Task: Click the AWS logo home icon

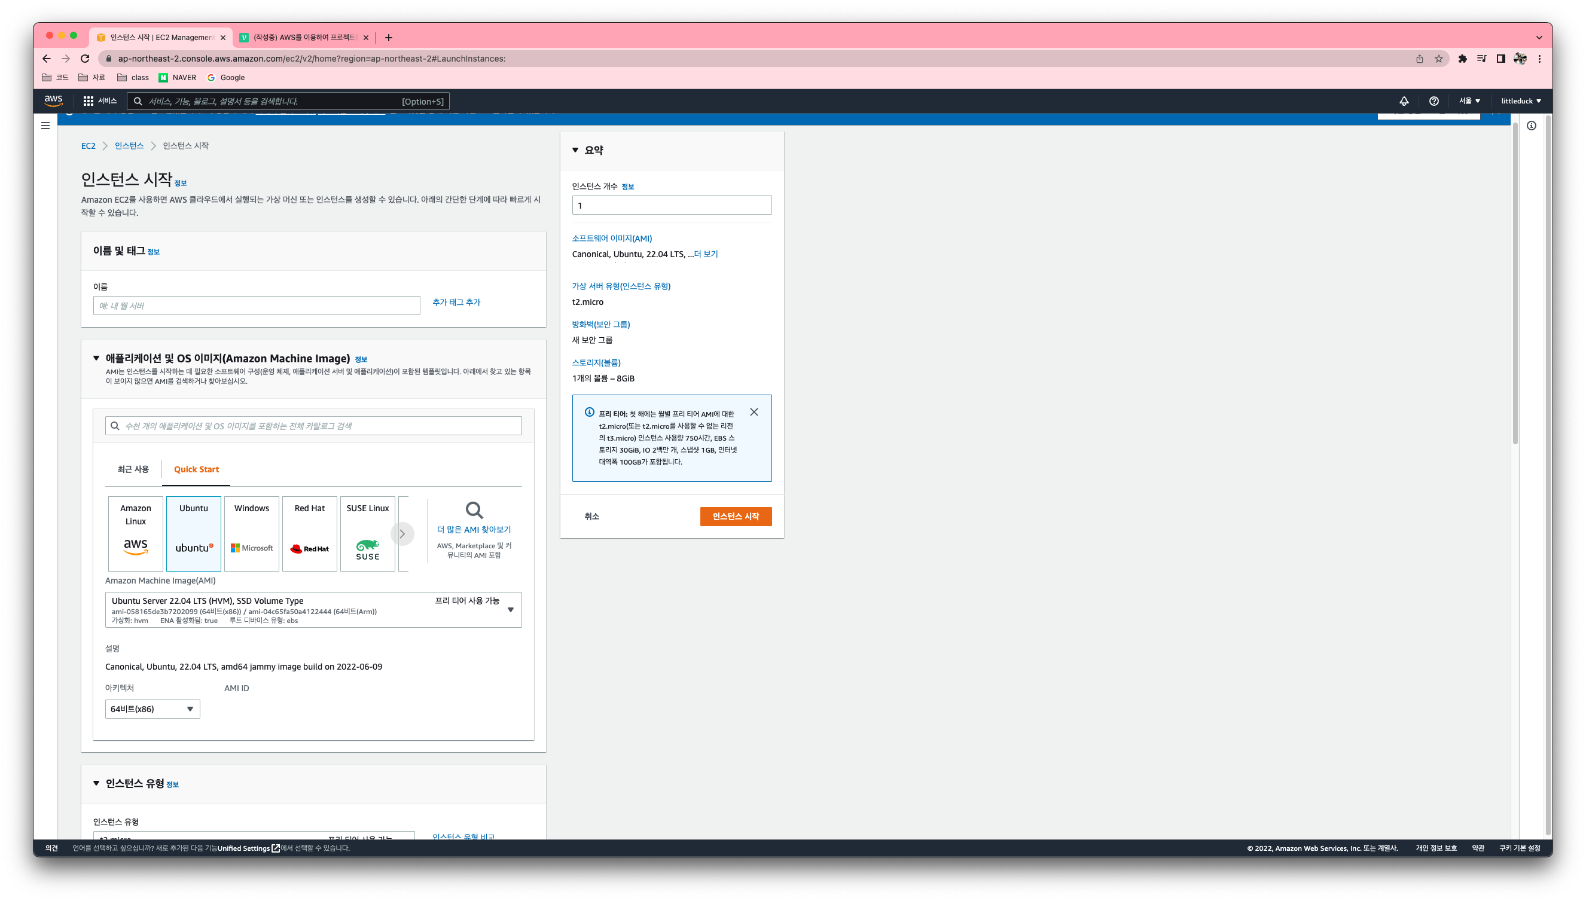Action: click(x=53, y=101)
